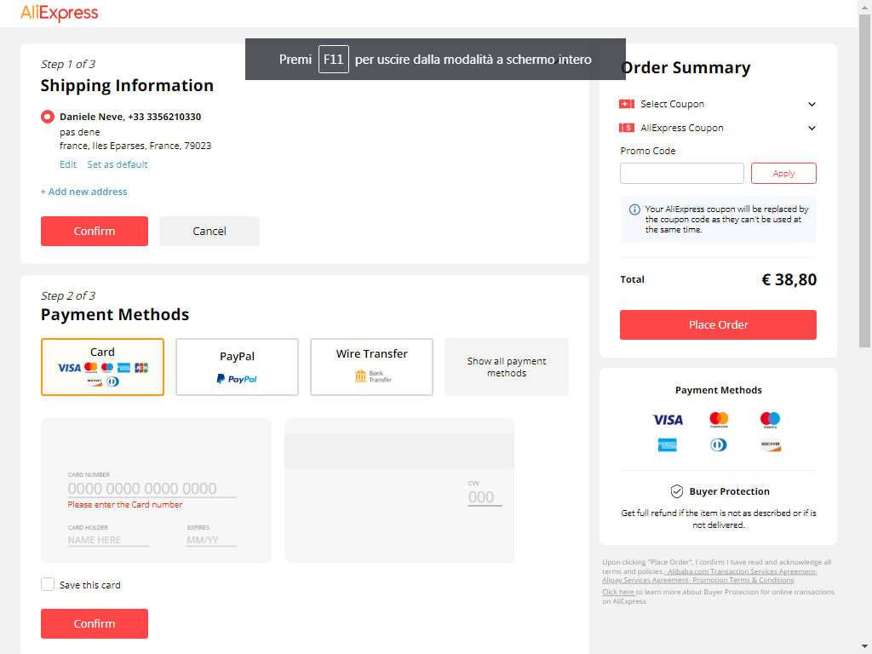Click the Maestro logo in sidebar Payment Methods
The width and height of the screenshot is (872, 654).
pos(770,420)
